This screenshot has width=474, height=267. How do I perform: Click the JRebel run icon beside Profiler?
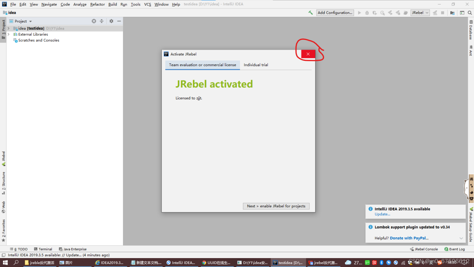pyautogui.click(x=390, y=13)
